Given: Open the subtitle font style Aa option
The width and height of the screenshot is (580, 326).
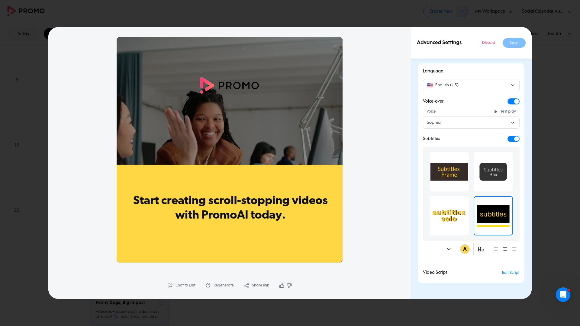Looking at the screenshot, I should [x=481, y=249].
